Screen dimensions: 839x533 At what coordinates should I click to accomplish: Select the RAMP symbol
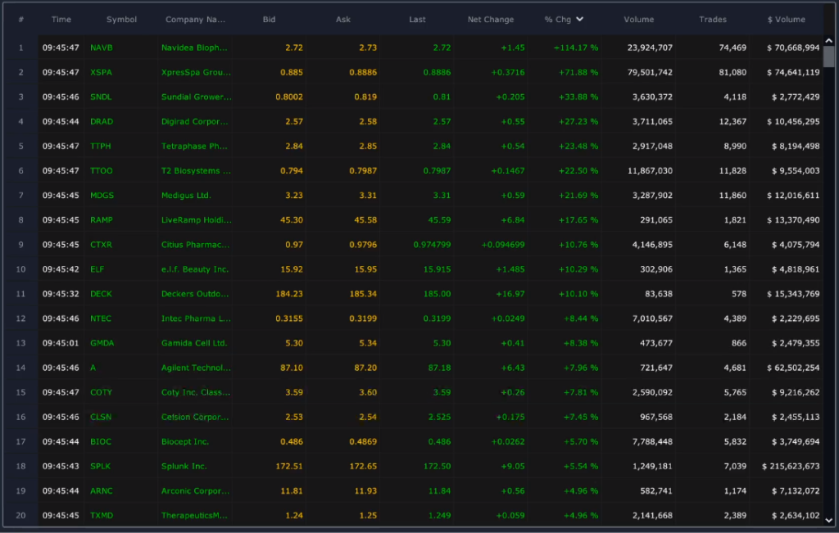tap(101, 219)
